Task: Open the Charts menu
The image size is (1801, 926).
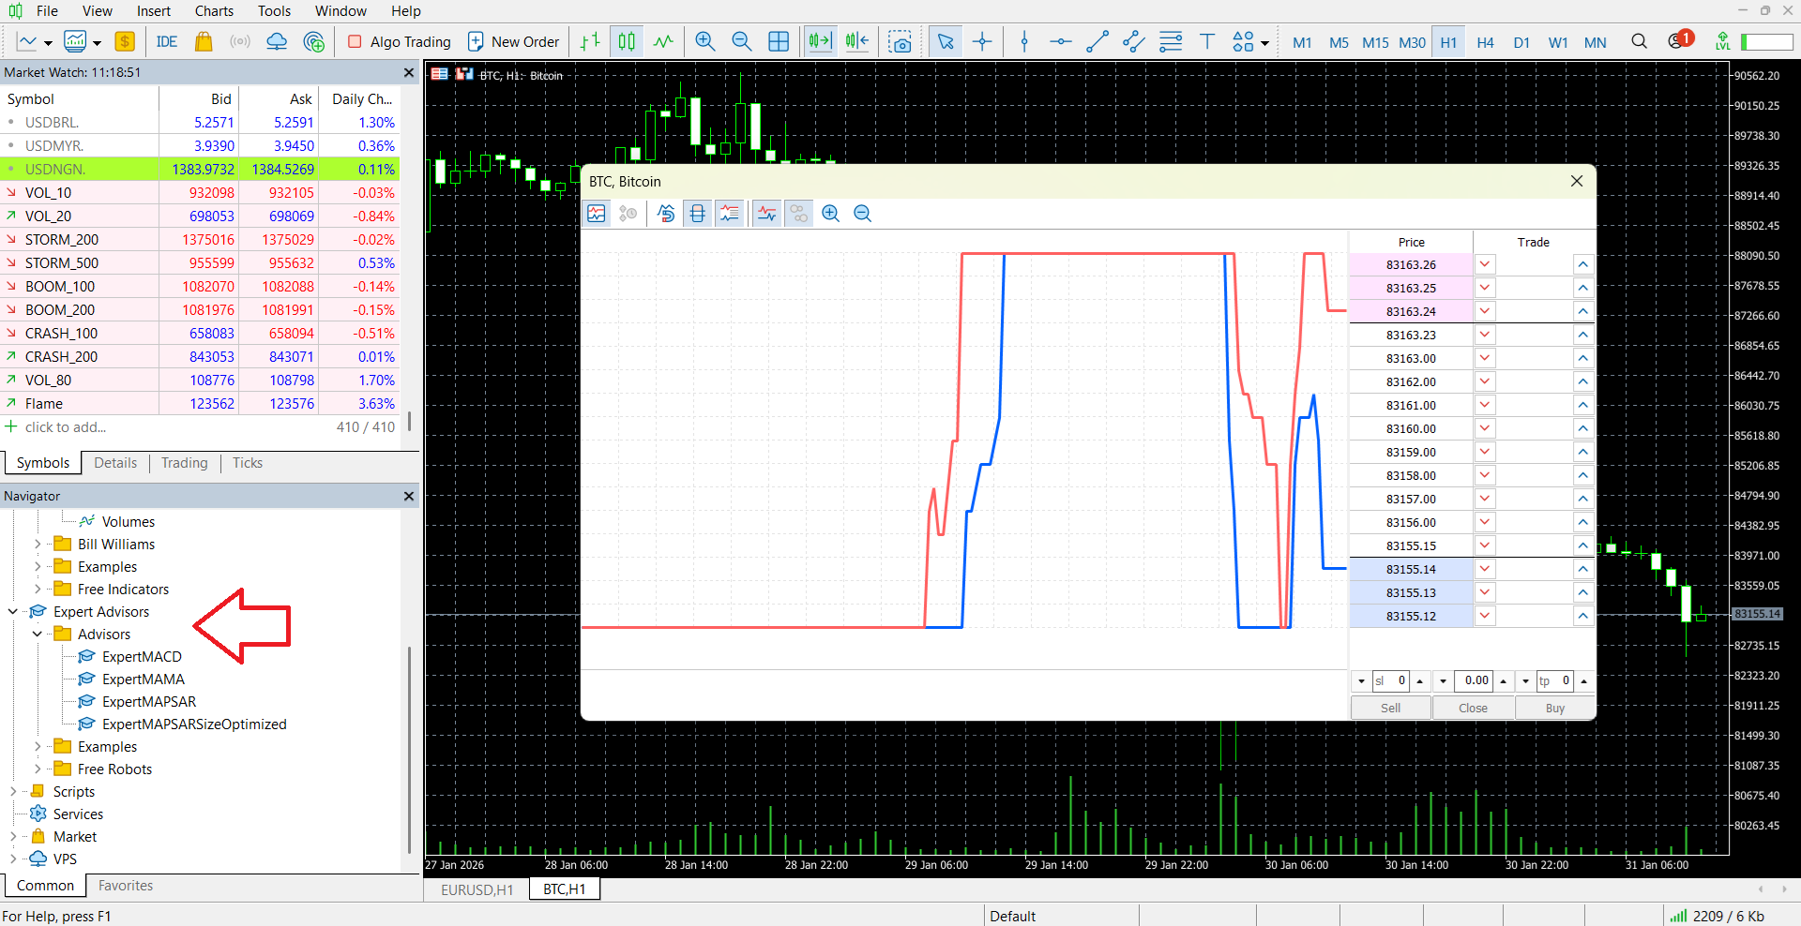Action: [214, 11]
